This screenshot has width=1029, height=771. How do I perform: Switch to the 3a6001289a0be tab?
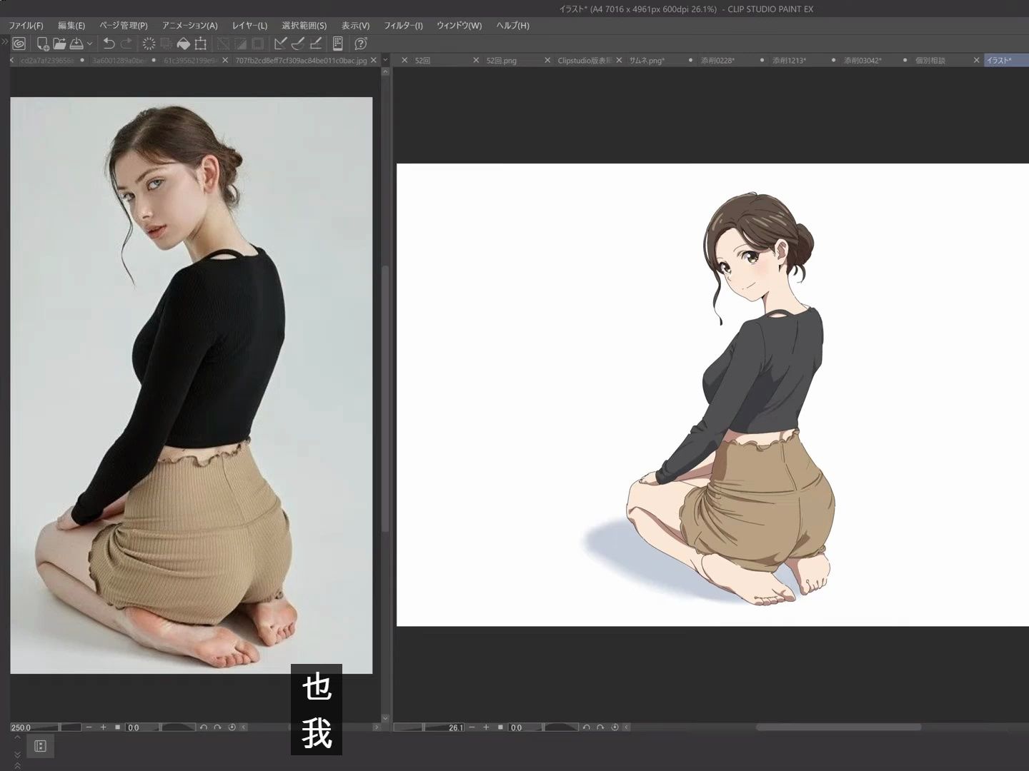[x=119, y=61]
